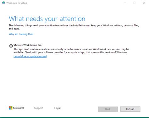This screenshot has height=118, width=149.
Task: Click the "What needs your attention" heading
Action: pos(47,19)
